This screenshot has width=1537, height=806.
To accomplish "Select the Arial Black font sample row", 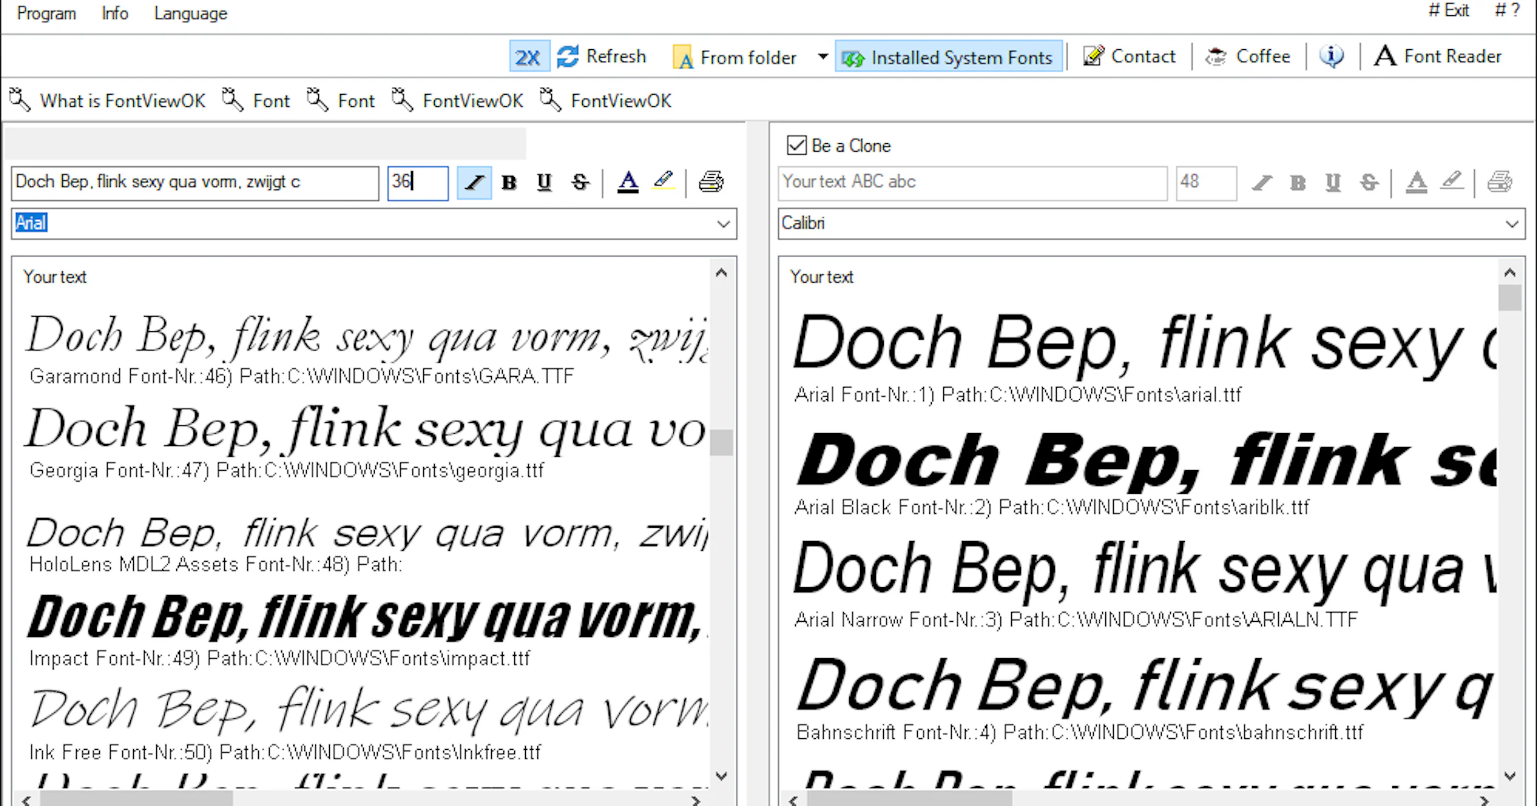I will [1146, 473].
